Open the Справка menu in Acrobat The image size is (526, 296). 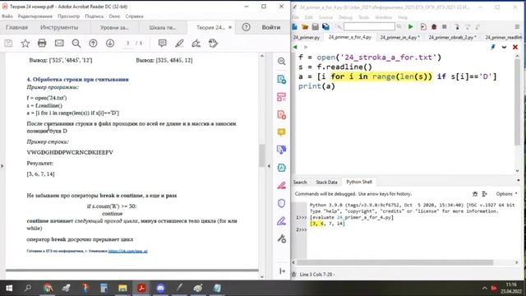click(x=134, y=16)
